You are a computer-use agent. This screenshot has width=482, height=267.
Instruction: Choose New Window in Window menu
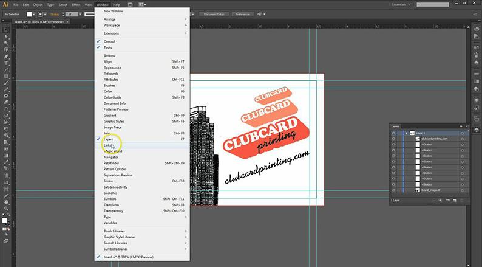point(142,11)
